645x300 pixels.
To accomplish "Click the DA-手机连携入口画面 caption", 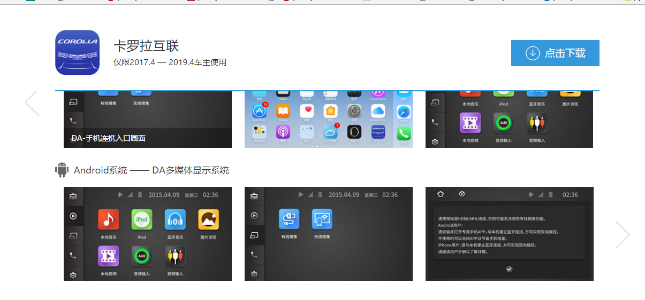I will pyautogui.click(x=109, y=138).
